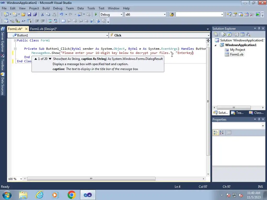Show next overload in the IntelliSense tooltip
Viewport: 267px width, 200px height.
click(x=50, y=59)
